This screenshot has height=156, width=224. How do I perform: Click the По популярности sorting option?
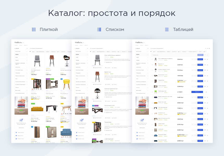click(156, 48)
